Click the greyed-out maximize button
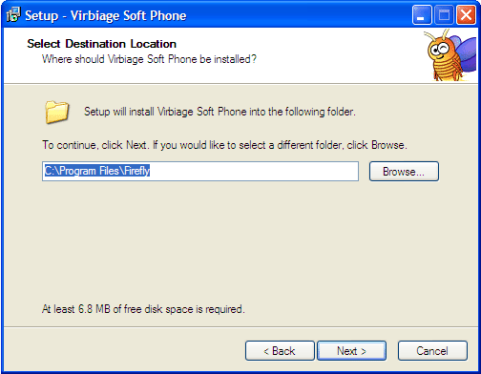 coord(444,14)
